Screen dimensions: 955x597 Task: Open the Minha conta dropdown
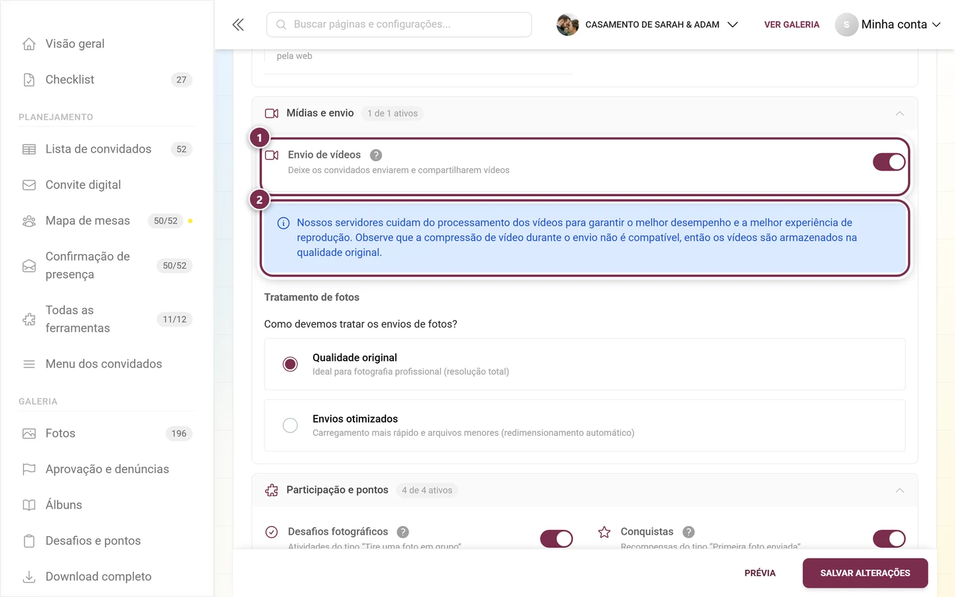[x=888, y=25]
